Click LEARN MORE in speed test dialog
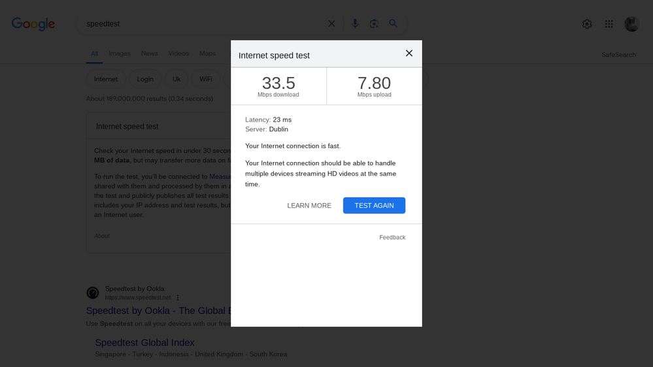The height and width of the screenshot is (367, 653). coord(309,206)
